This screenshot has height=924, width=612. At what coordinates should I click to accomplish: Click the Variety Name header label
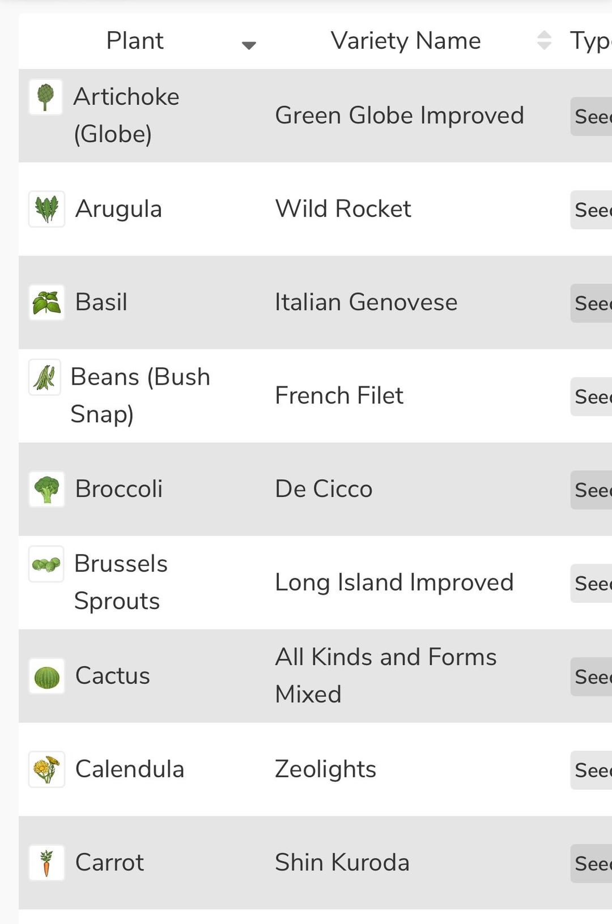[x=406, y=41]
